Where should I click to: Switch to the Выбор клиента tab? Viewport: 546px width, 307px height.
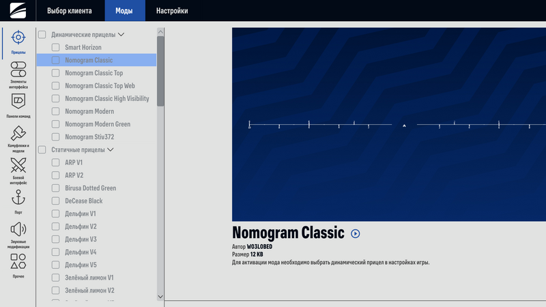coord(69,11)
